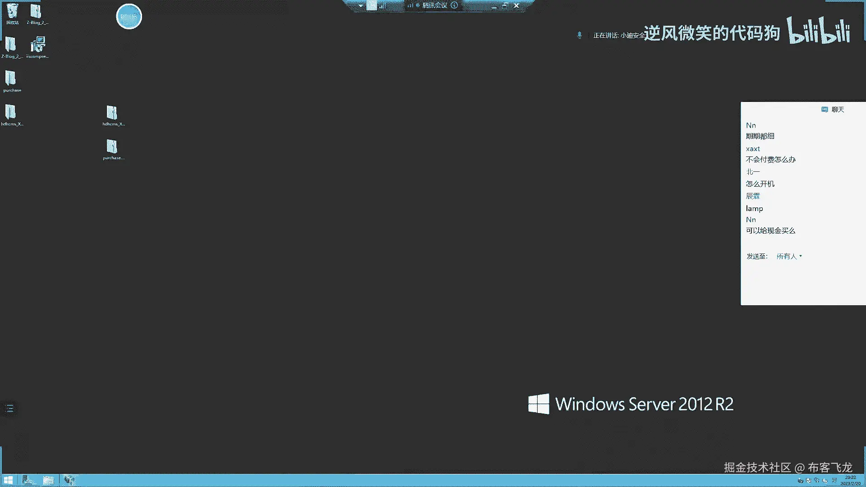The width and height of the screenshot is (866, 487).
Task: Click the chat icon in panel header
Action: point(825,110)
